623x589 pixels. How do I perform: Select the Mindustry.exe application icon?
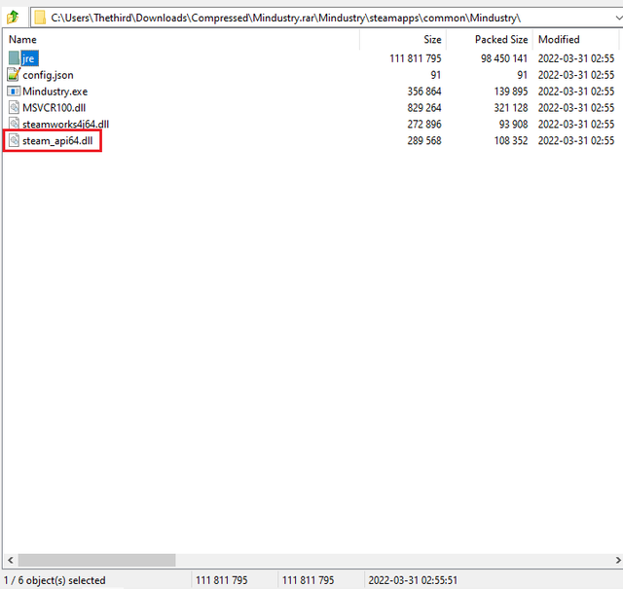[x=14, y=92]
